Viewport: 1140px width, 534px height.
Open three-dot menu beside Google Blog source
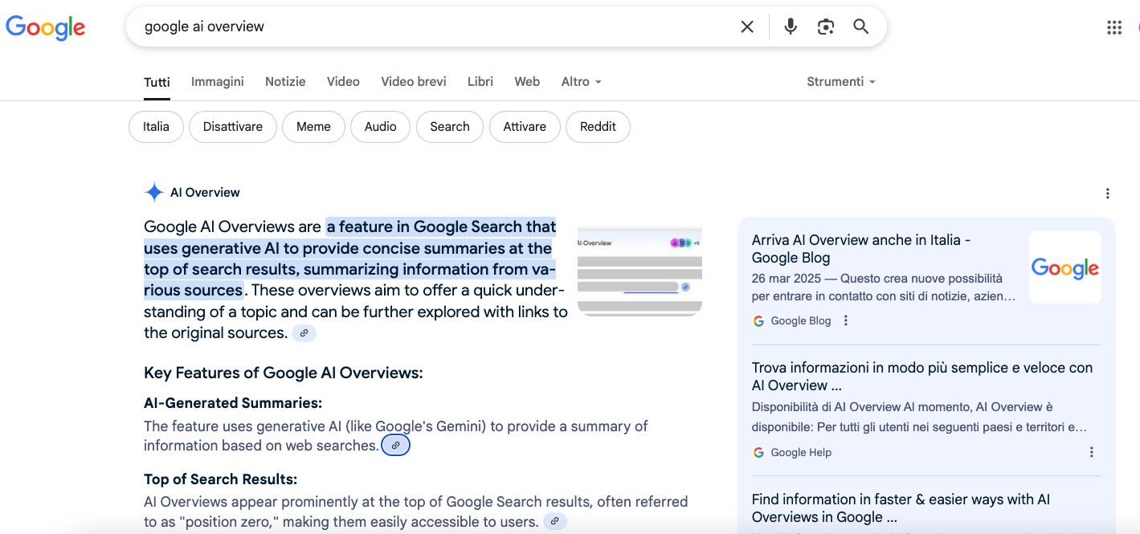coord(845,320)
